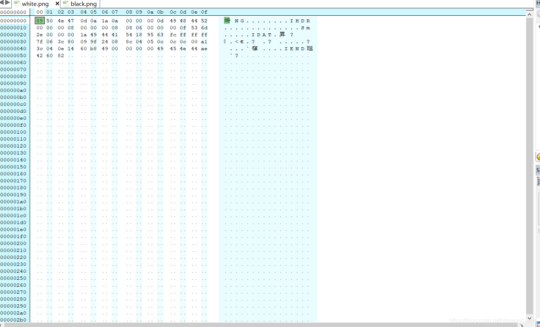Select byte 50 in the first row
This screenshot has height=327, width=540.
click(x=49, y=21)
